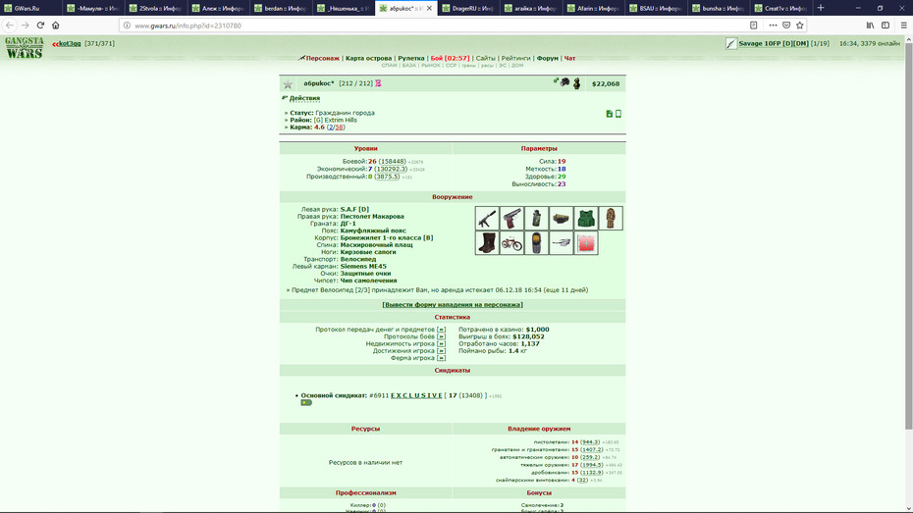Click the camouflage cloak item icon

pos(611,218)
